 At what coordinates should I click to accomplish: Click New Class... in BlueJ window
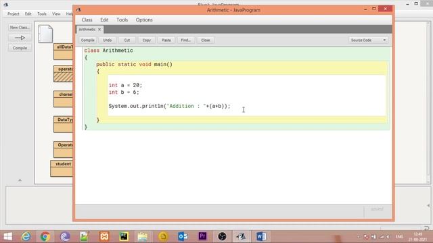point(20,28)
